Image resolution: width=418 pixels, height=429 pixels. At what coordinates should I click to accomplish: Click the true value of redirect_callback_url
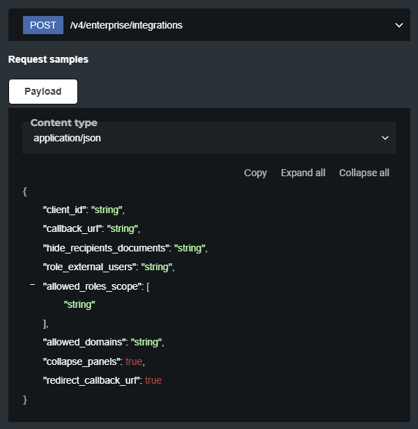153,380
